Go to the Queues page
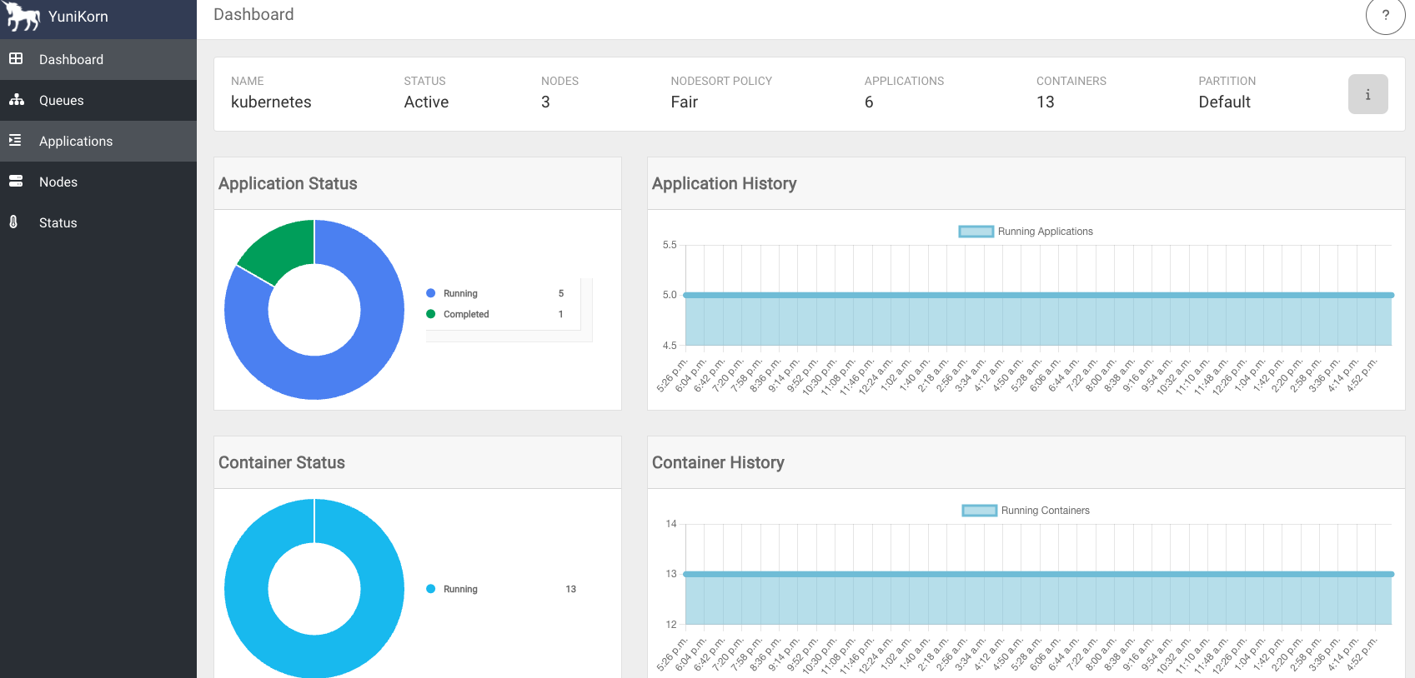This screenshot has height=678, width=1415. 98,101
